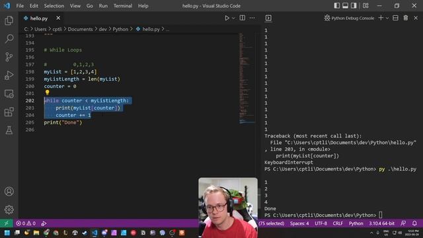The image size is (423, 238).
Task: Click the feedback icon in status bar
Action: click(x=403, y=223)
